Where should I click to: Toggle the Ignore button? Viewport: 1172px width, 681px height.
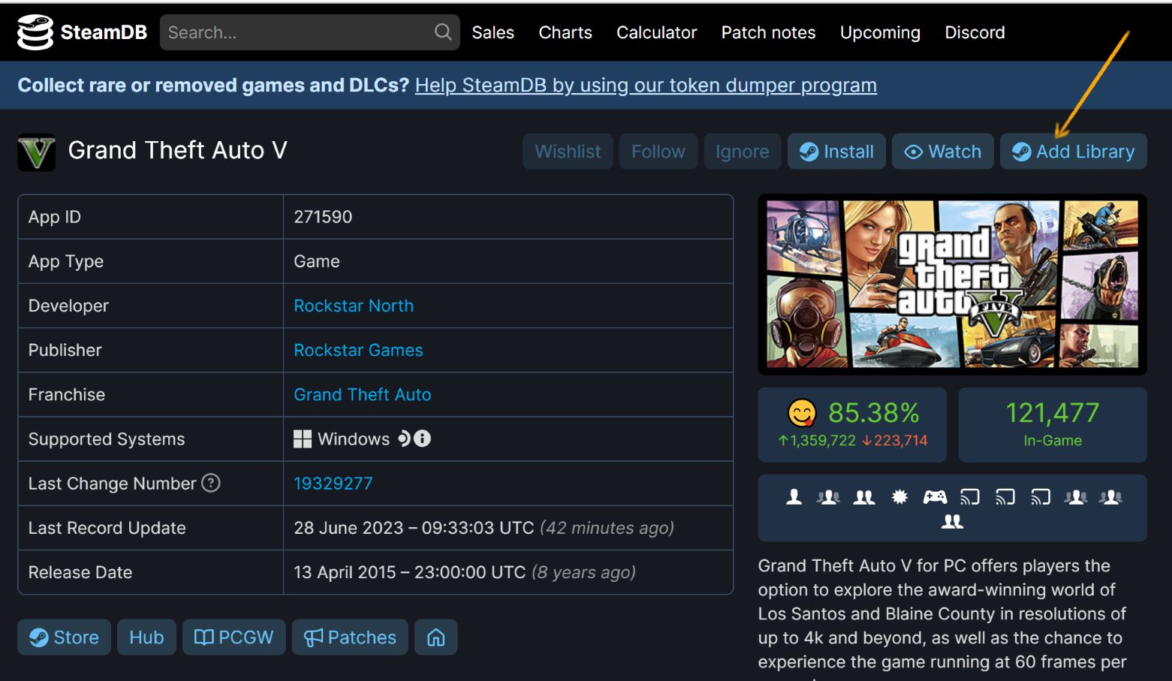pos(742,152)
